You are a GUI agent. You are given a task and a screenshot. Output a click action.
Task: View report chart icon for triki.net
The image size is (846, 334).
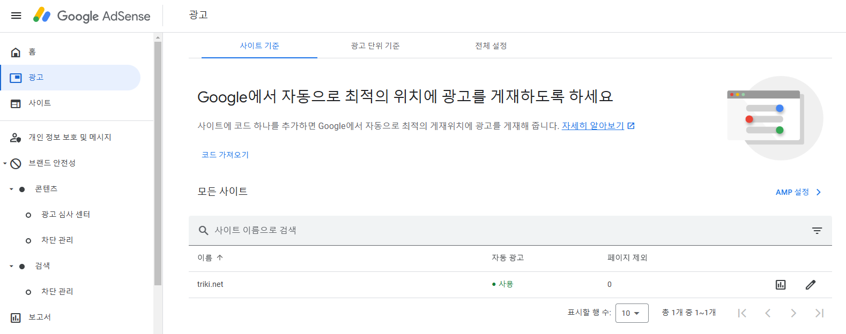[x=781, y=285]
